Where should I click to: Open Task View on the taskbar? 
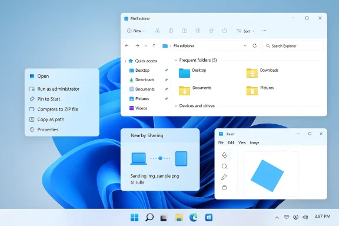164,218
